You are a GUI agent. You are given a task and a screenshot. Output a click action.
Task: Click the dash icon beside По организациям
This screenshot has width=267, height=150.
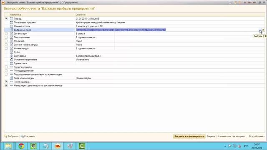point(11,67)
